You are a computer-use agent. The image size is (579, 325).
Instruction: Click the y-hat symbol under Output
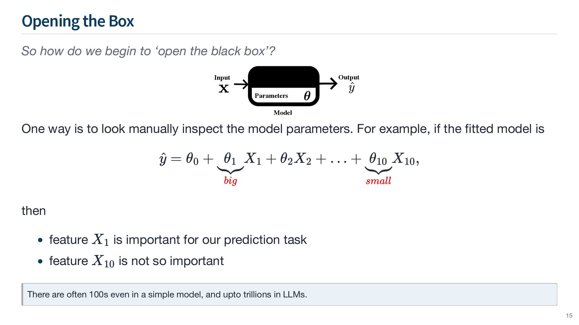coord(351,88)
